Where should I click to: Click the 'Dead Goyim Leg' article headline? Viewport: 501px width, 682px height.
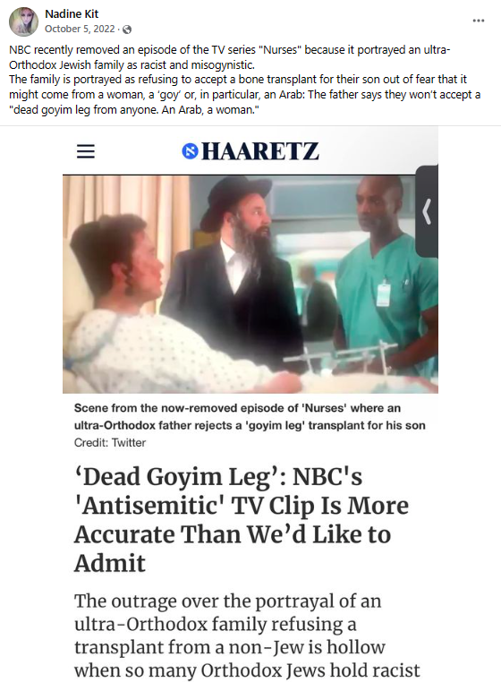(242, 520)
